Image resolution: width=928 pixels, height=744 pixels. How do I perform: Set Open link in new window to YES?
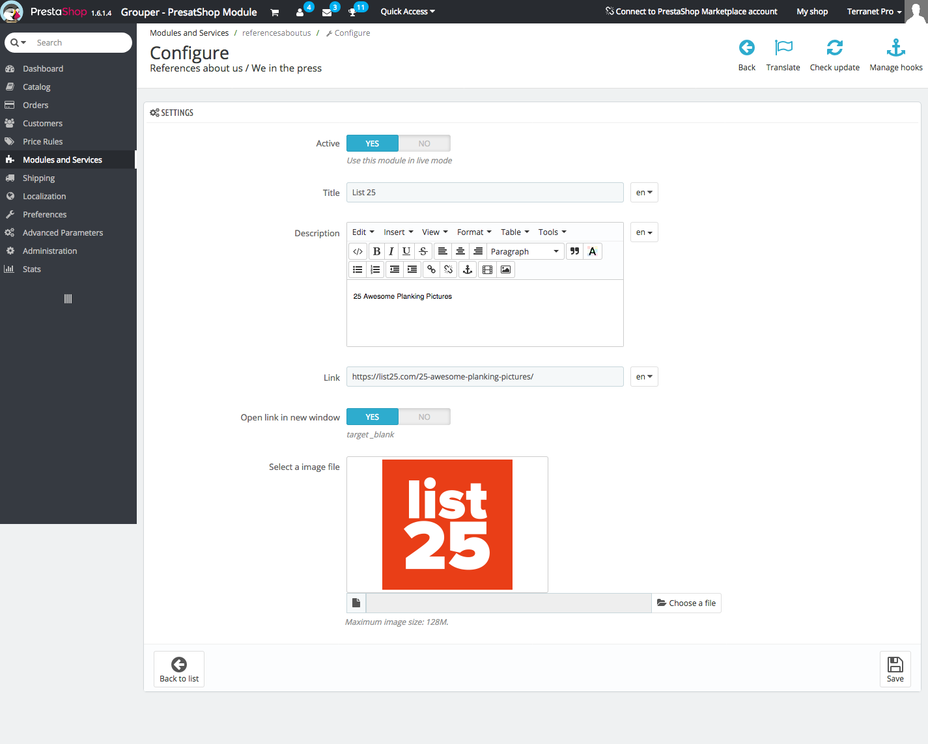point(373,417)
